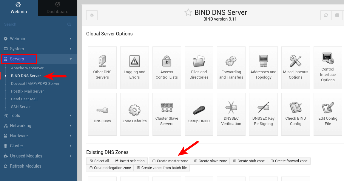Open the DNS Keys icon

point(102,114)
